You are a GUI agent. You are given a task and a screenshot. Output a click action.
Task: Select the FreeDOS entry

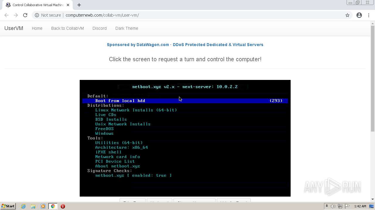(x=104, y=129)
